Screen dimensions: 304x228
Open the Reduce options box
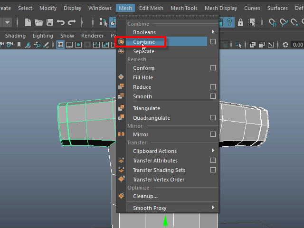[213, 87]
